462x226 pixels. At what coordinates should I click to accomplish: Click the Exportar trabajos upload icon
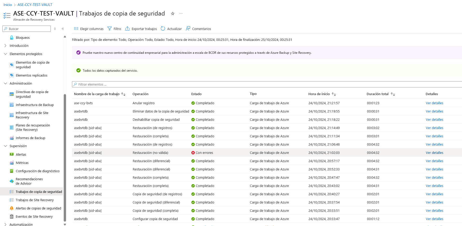coord(127,29)
